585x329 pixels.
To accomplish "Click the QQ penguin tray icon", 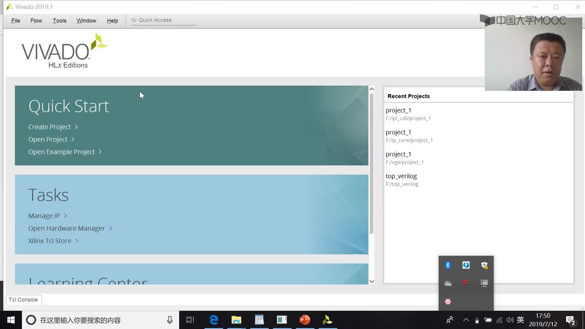I will pos(477,320).
